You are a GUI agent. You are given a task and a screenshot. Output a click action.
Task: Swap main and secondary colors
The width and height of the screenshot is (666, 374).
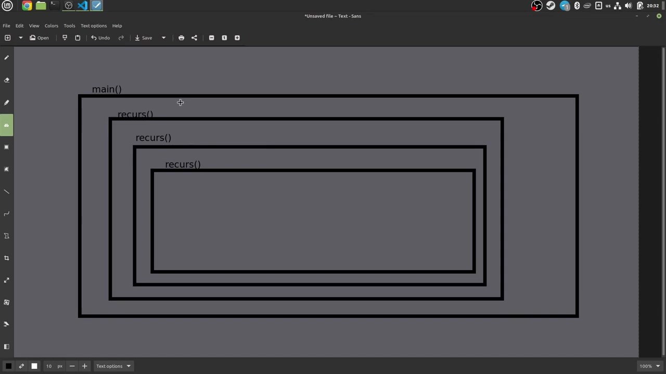pos(21,366)
